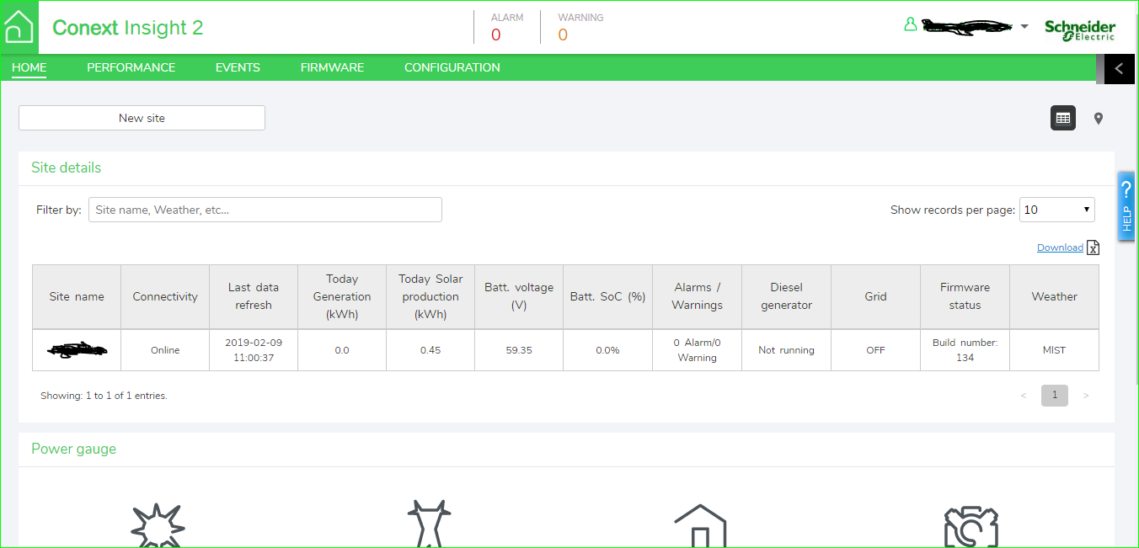Sort by Diesel generator column
1139x548 pixels.
pyautogui.click(x=787, y=296)
